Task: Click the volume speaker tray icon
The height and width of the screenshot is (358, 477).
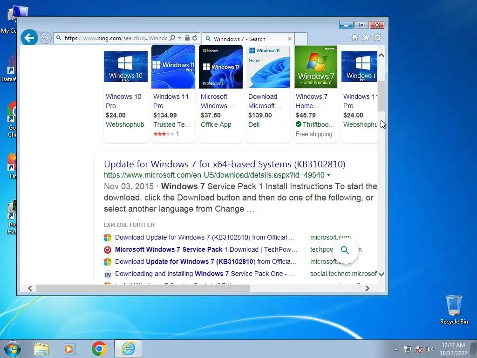Action: pos(430,349)
